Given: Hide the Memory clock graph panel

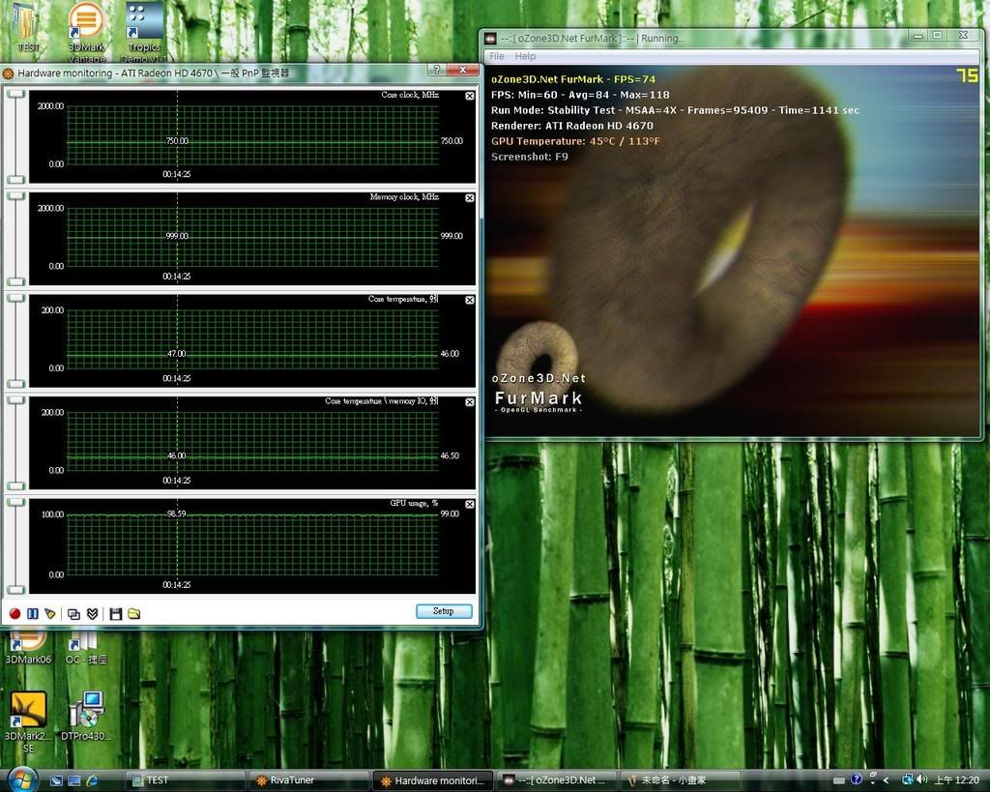Looking at the screenshot, I should 470,197.
